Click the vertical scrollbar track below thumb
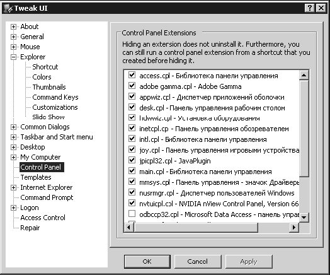Viewport: 330px width, 275px height. (x=304, y=194)
